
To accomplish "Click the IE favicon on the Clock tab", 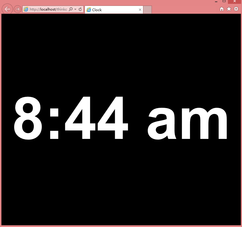I will coord(89,10).
